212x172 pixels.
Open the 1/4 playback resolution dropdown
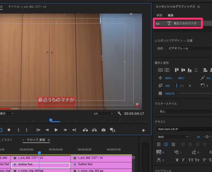[103, 113]
